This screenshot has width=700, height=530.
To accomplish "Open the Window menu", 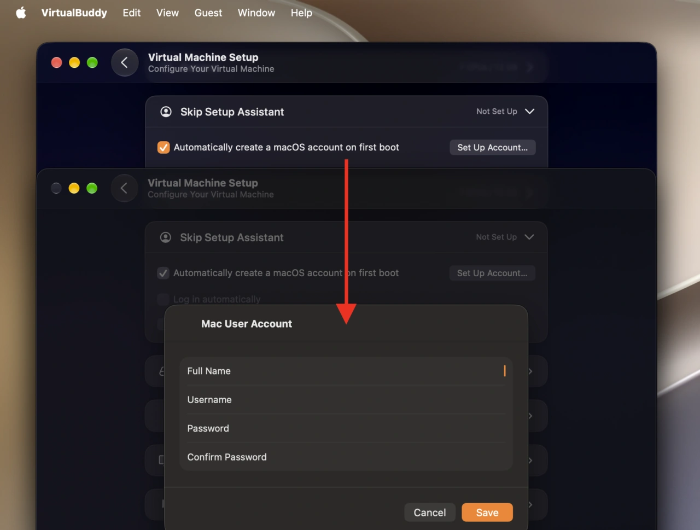I will pyautogui.click(x=256, y=13).
